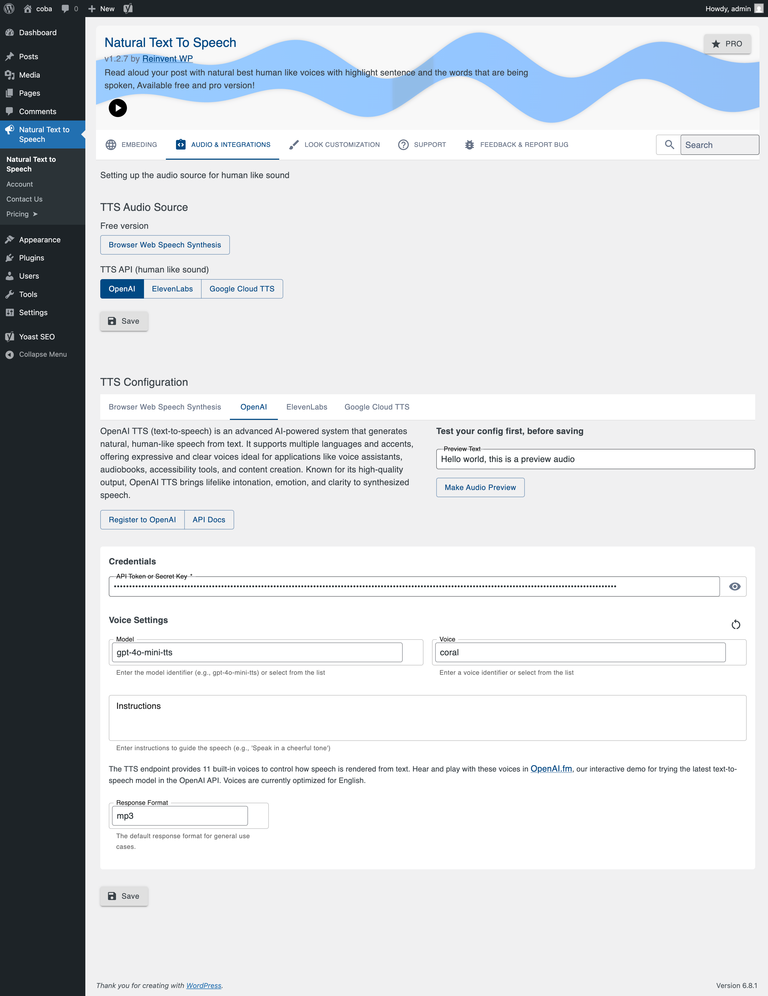Image resolution: width=768 pixels, height=996 pixels.
Task: Click the New plus icon in admin bar
Action: [92, 9]
